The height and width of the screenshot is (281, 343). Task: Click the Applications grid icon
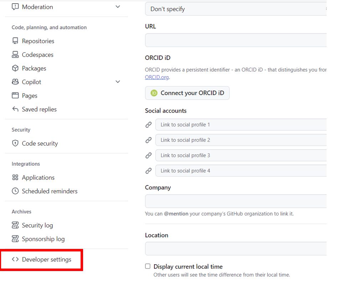[x=15, y=177]
